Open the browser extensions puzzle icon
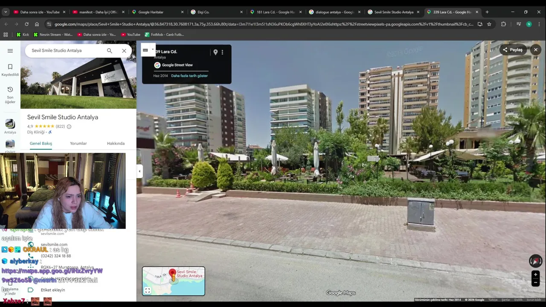Viewport: 546px width, 307px height. (x=503, y=24)
